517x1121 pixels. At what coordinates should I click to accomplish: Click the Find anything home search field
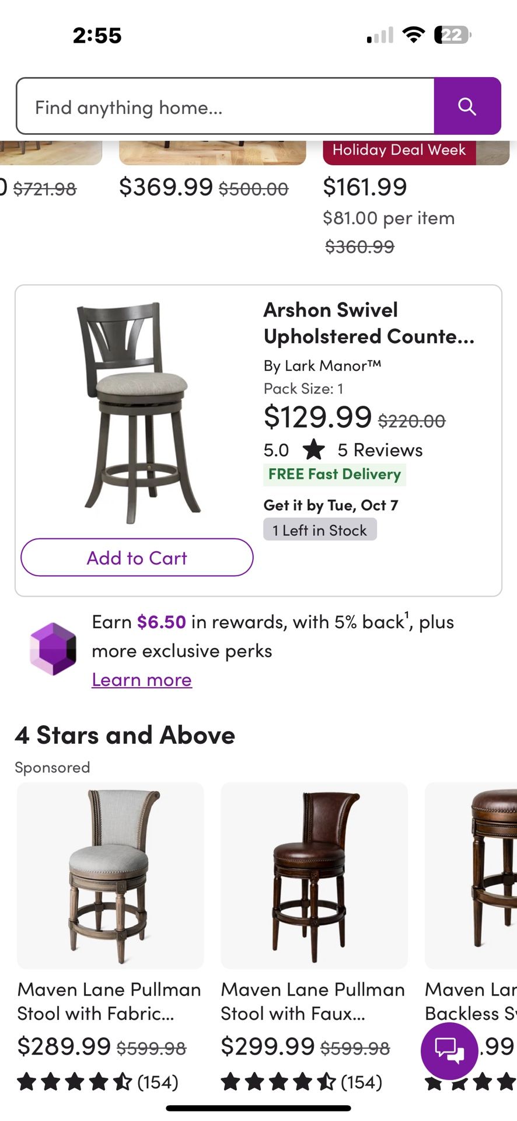(225, 107)
